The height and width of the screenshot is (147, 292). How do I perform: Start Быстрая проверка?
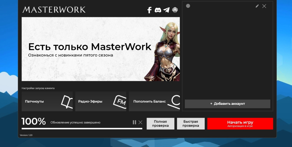[x=191, y=124]
